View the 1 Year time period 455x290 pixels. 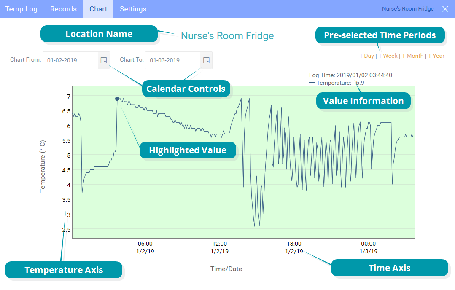(436, 56)
